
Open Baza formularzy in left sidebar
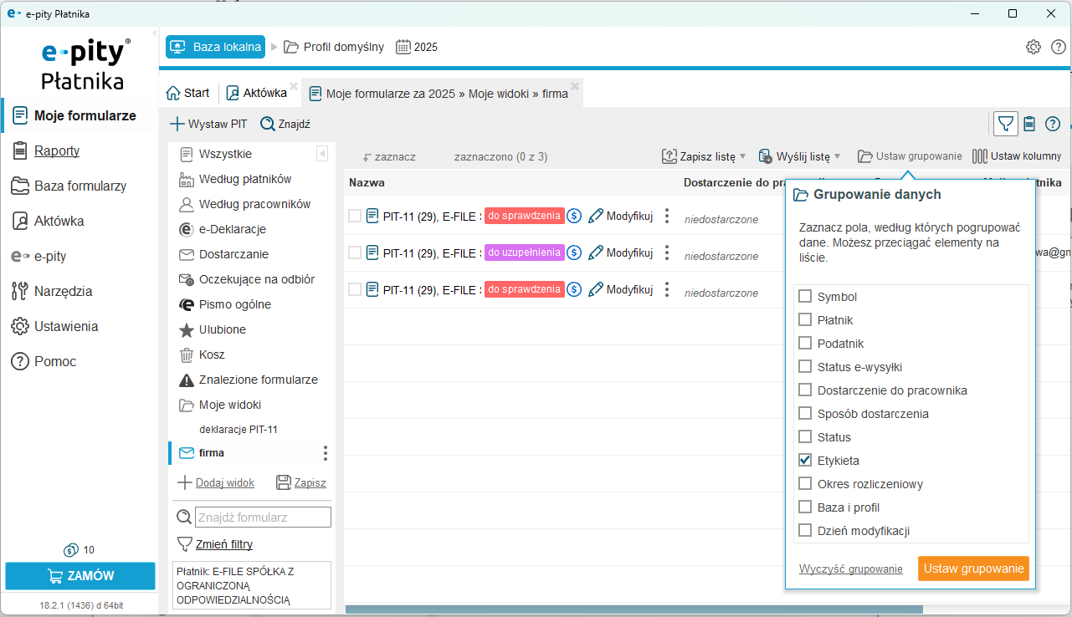(x=80, y=186)
